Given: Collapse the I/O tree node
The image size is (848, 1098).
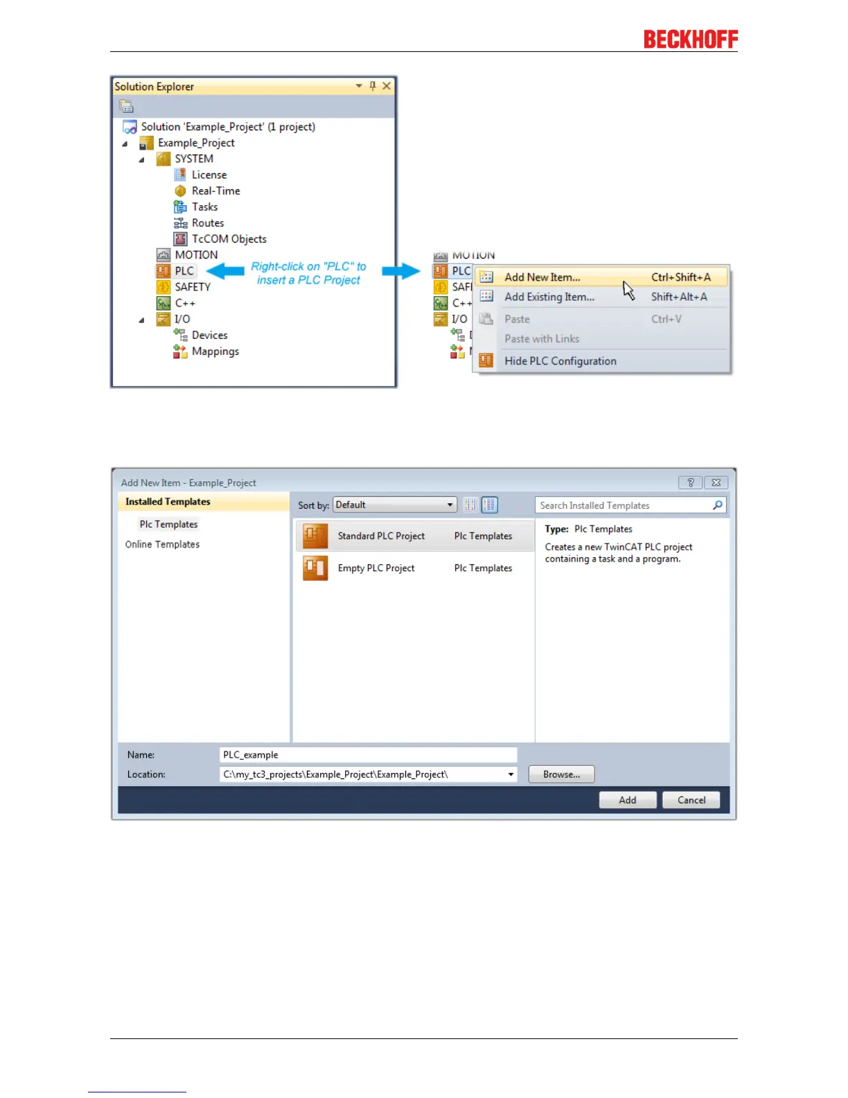Looking at the screenshot, I should [x=141, y=320].
